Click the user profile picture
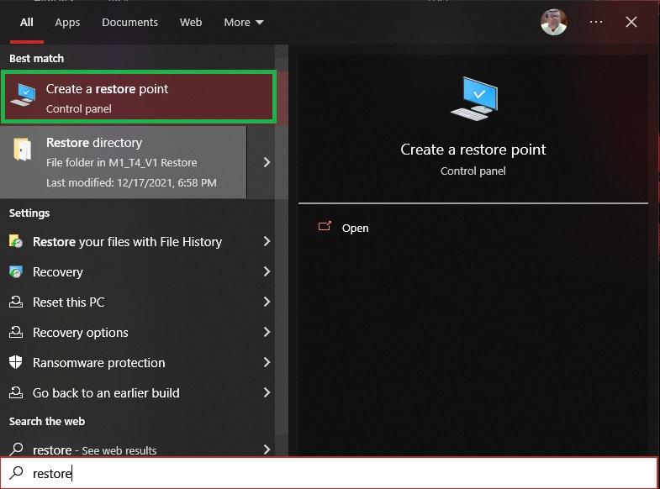Image resolution: width=660 pixels, height=489 pixels. 553,22
